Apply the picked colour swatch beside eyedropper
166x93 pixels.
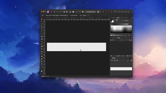(117, 20)
